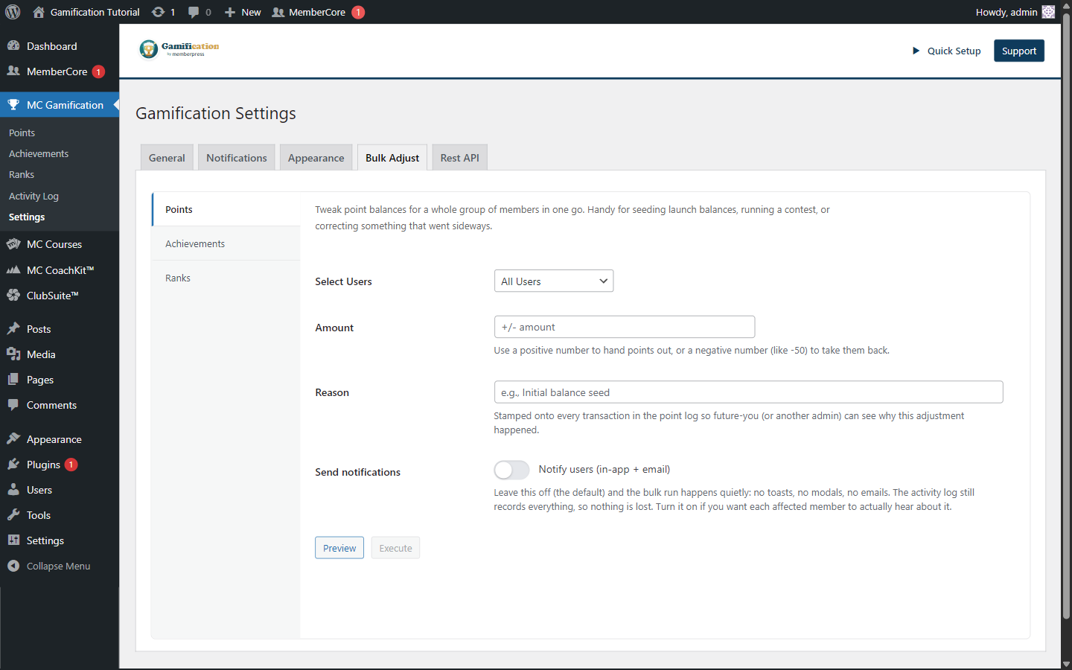The height and width of the screenshot is (670, 1072).
Task: Click the Users icon in sidebar
Action: [x=13, y=489]
